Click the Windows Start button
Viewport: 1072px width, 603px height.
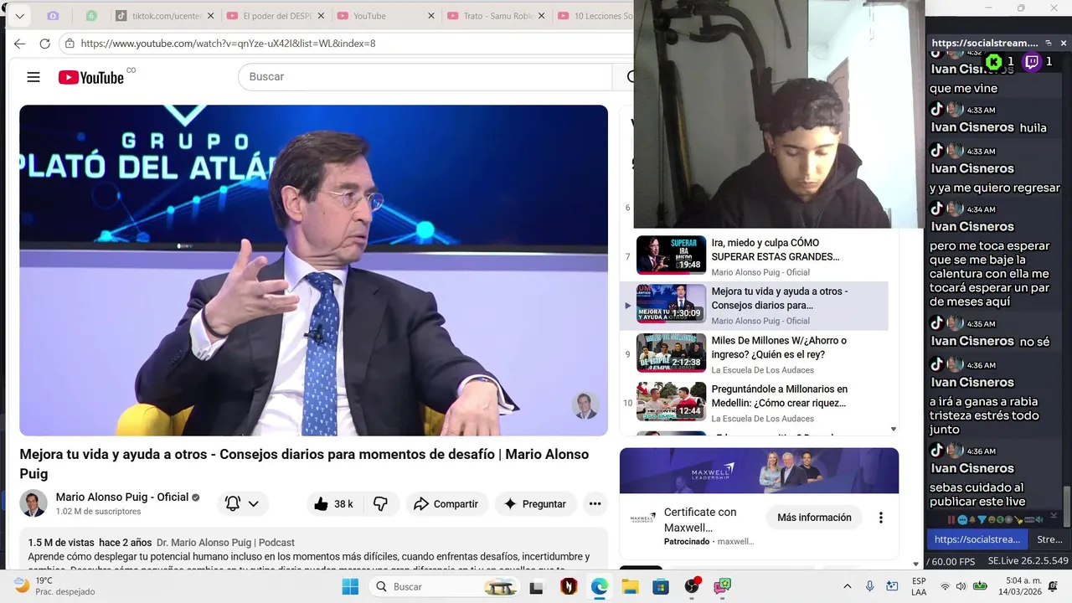[350, 586]
